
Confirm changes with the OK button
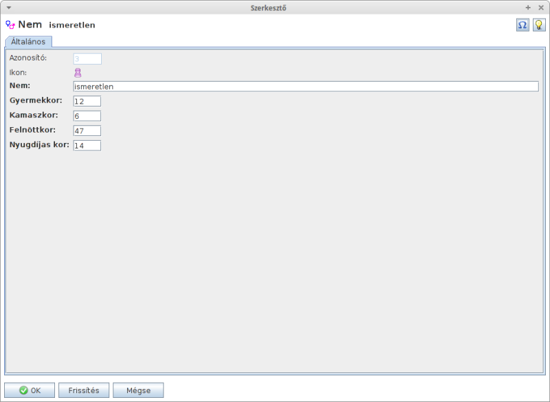click(x=30, y=390)
